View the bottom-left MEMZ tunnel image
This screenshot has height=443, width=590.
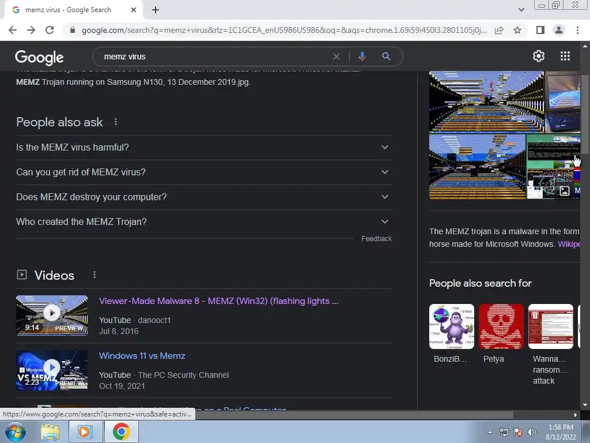click(477, 167)
